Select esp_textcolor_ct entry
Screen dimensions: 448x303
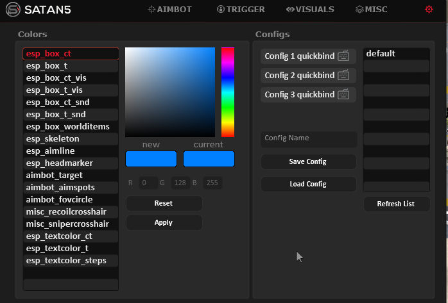coord(71,236)
